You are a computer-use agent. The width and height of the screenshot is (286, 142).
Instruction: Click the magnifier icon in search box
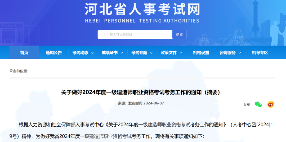pos(104,34)
